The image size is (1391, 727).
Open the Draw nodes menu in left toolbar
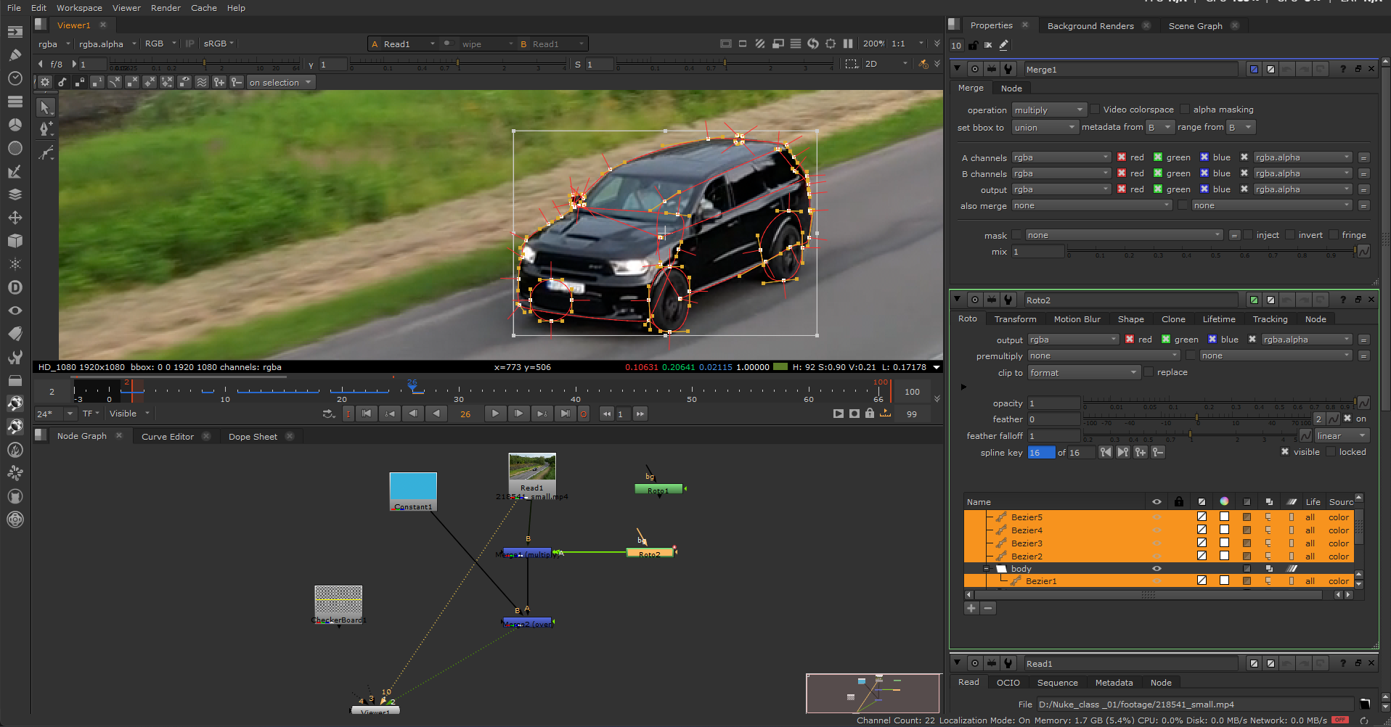click(15, 54)
